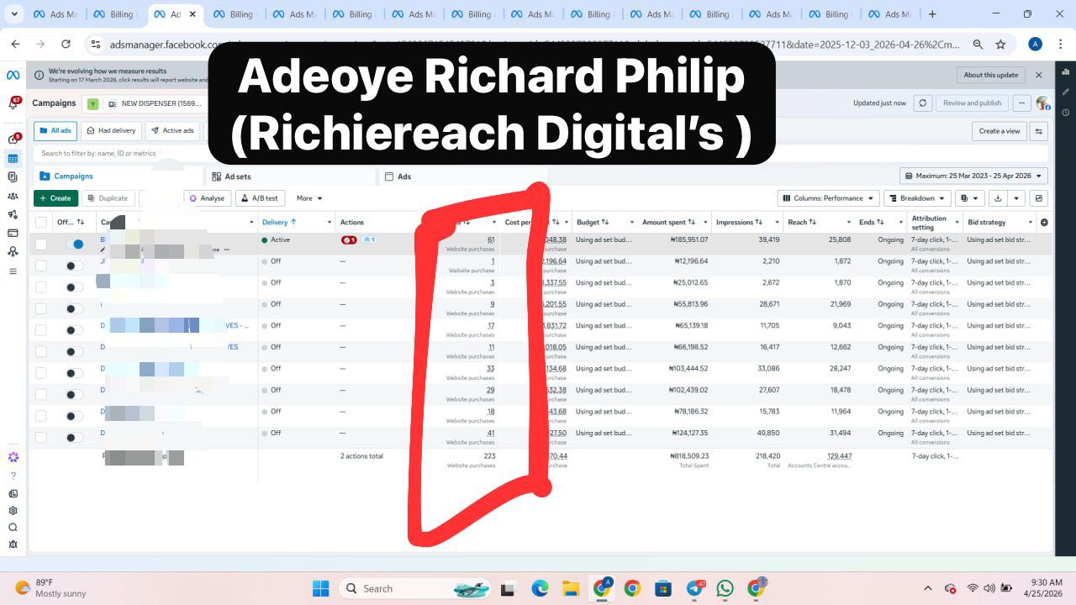Screen dimensions: 1076x605
Task: Click the export download icon
Action: [x=998, y=198]
